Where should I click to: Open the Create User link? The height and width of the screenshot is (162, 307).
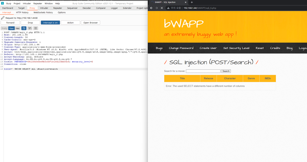click(x=208, y=48)
